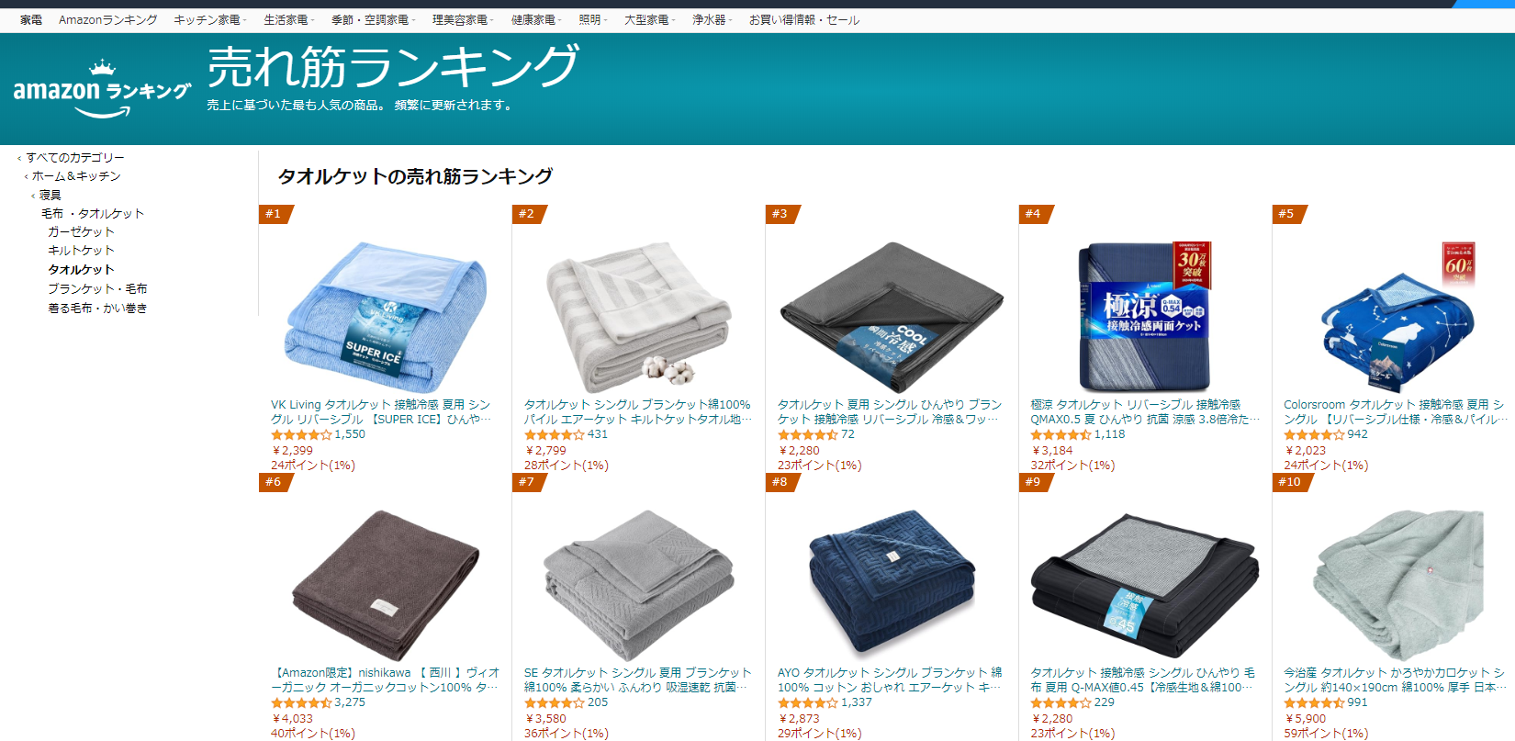Expand キッチン家電 dropdown menu
The height and width of the screenshot is (741, 1515).
coord(210,19)
